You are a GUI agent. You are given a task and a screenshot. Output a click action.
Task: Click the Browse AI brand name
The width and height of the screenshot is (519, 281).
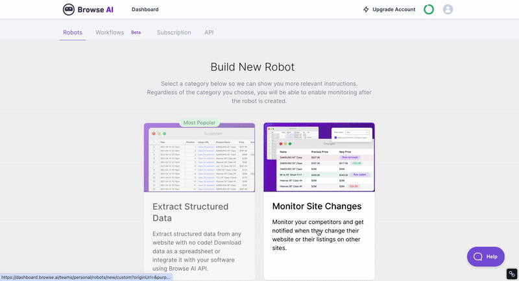pos(99,10)
